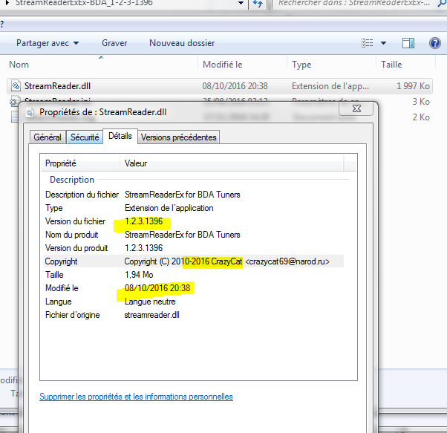Click the StreamReader.dll file icon
The width and height of the screenshot is (447, 433).
16,86
